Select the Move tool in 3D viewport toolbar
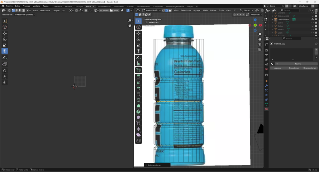The height and width of the screenshot is (172, 319). click(x=139, y=33)
